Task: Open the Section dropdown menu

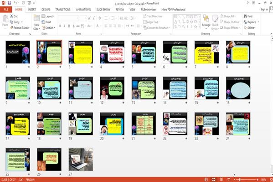Action: (x=48, y=28)
